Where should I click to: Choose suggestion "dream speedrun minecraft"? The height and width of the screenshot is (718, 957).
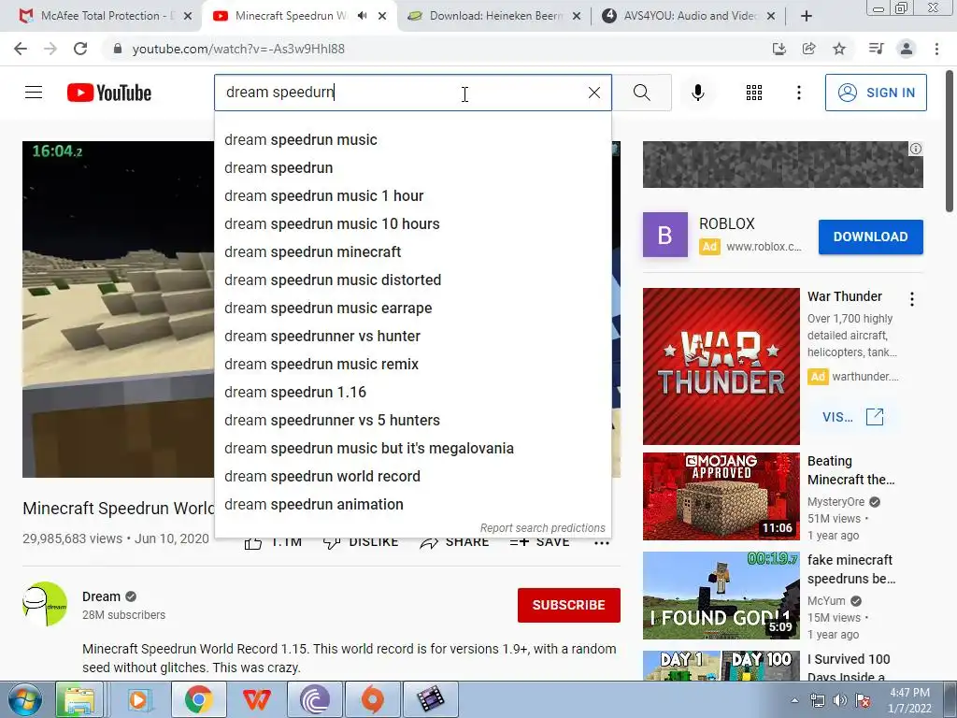coord(412,252)
